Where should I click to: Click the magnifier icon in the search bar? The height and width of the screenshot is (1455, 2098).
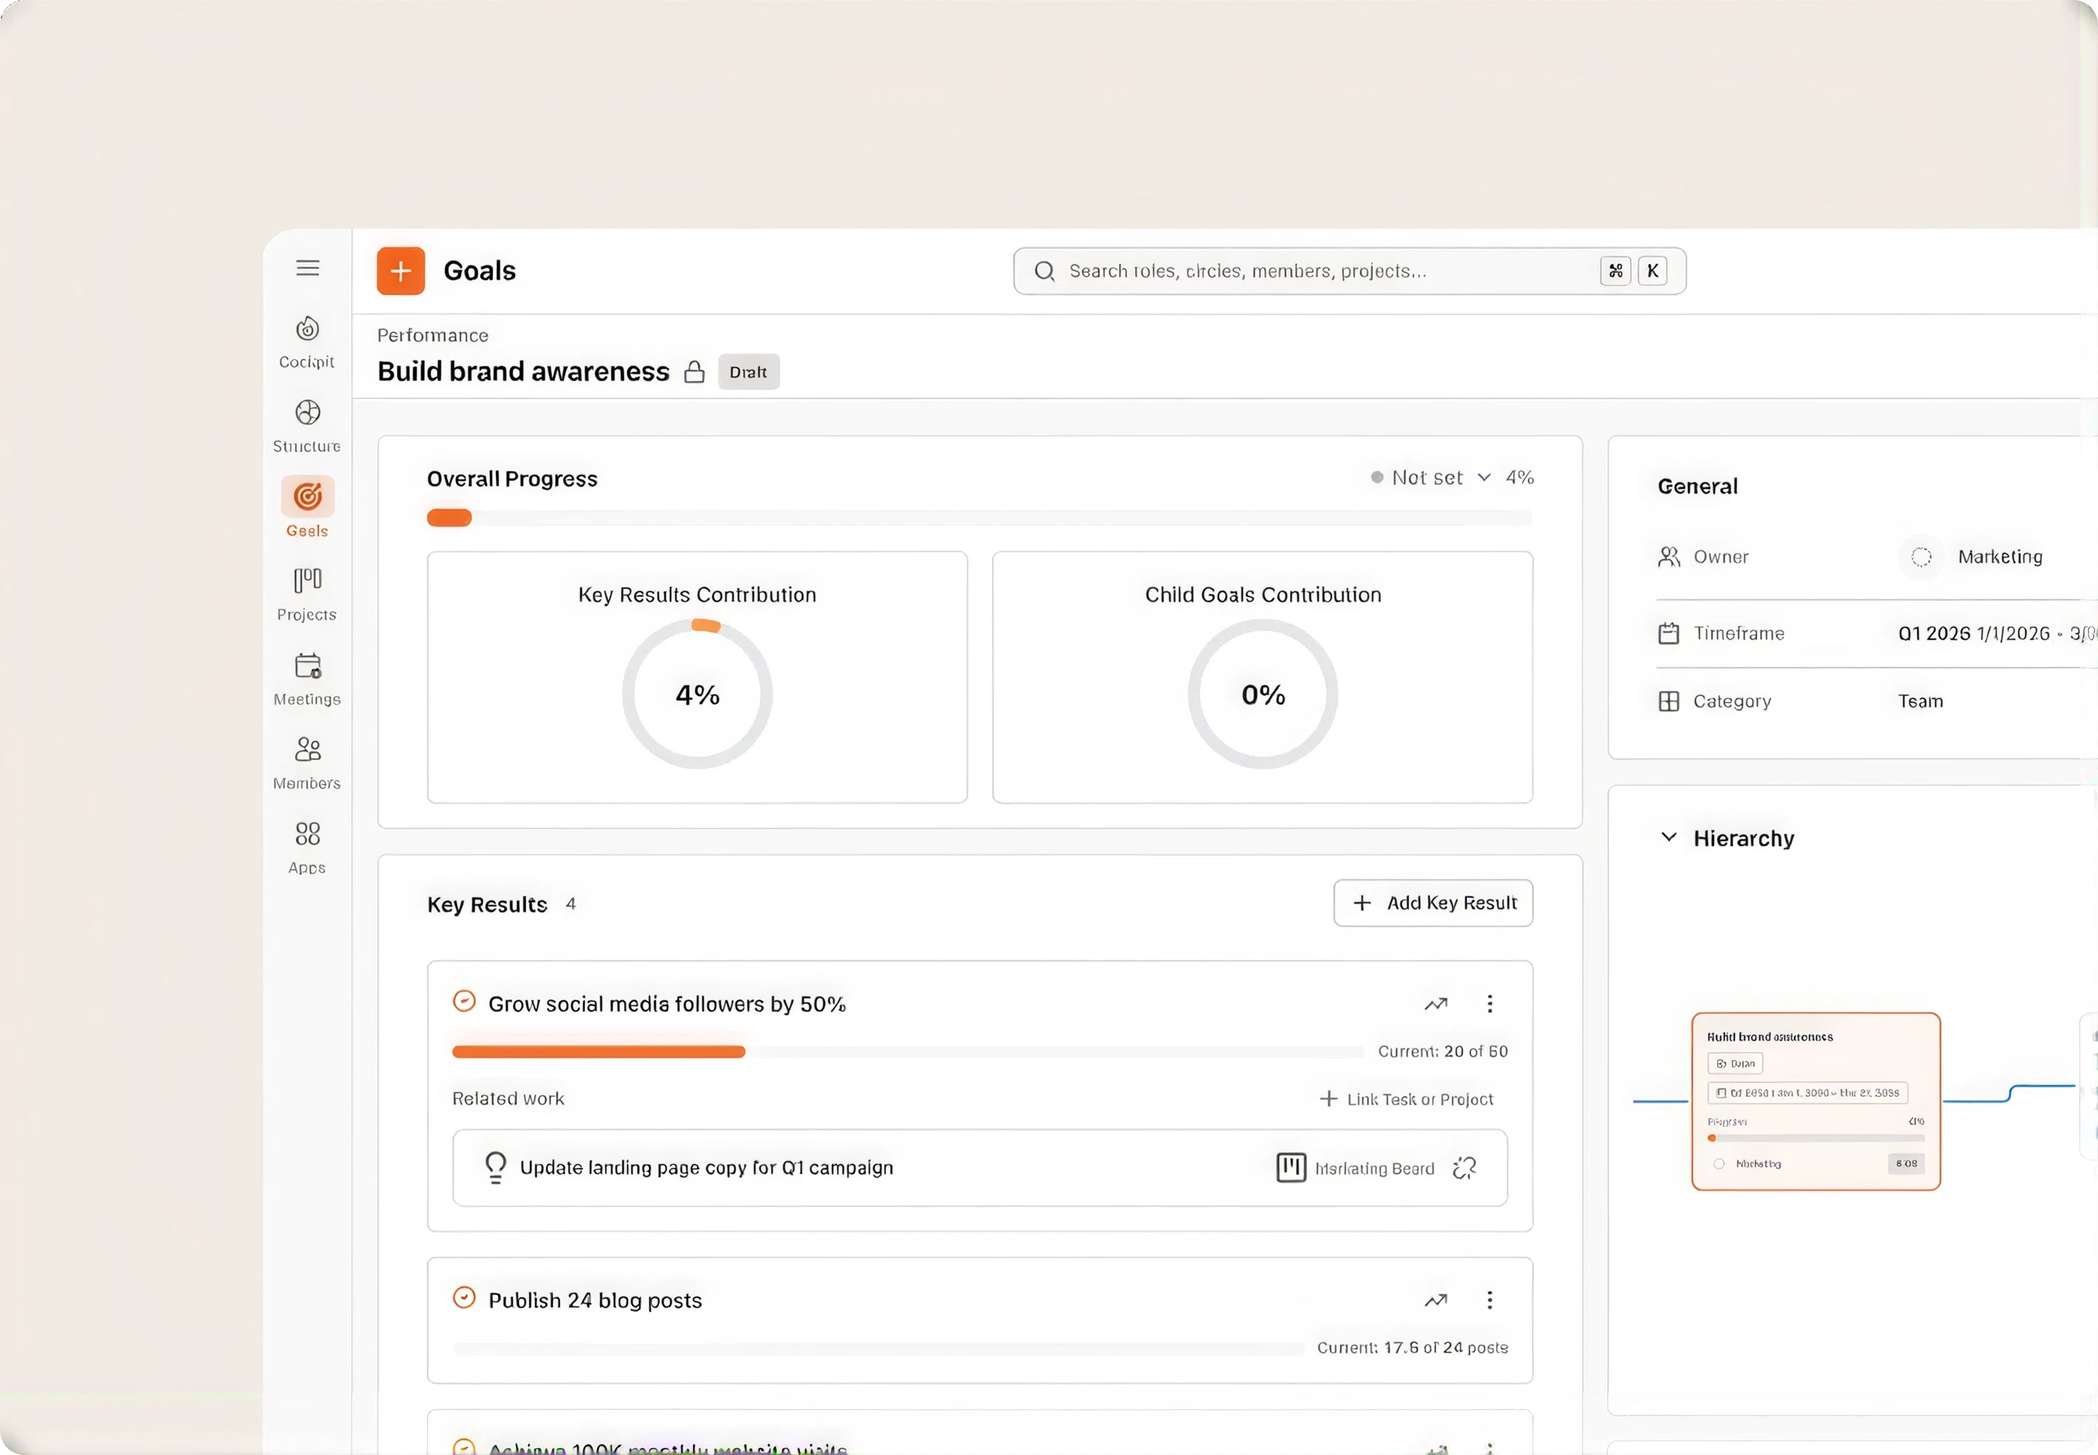1045,271
